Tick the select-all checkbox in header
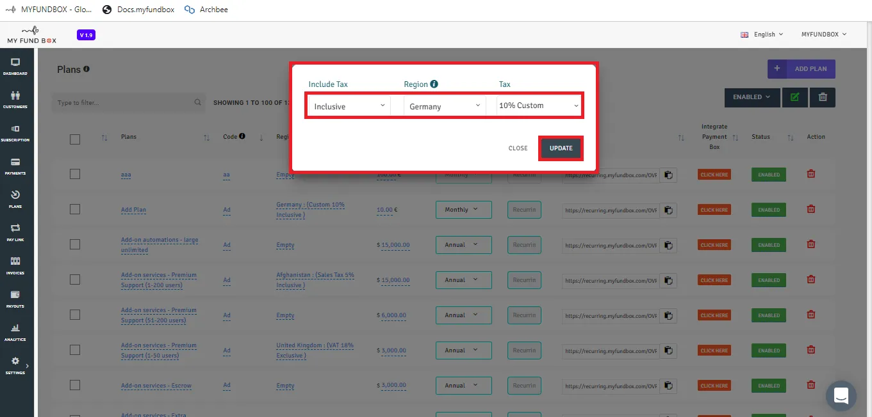Screen dimensions: 872x417 (x=75, y=139)
